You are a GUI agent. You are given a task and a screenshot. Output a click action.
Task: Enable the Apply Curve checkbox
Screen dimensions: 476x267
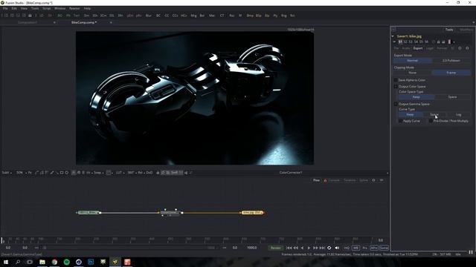pos(400,121)
